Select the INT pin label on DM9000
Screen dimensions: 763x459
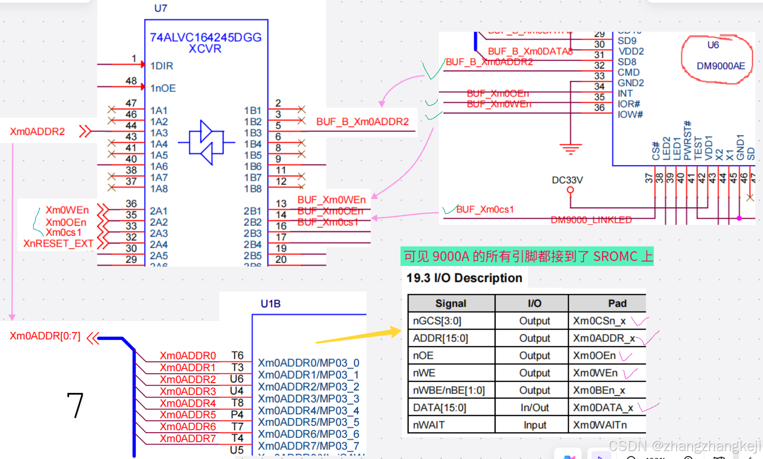[x=625, y=93]
